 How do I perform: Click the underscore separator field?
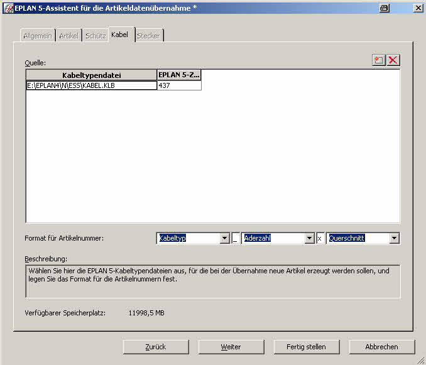tap(236, 239)
